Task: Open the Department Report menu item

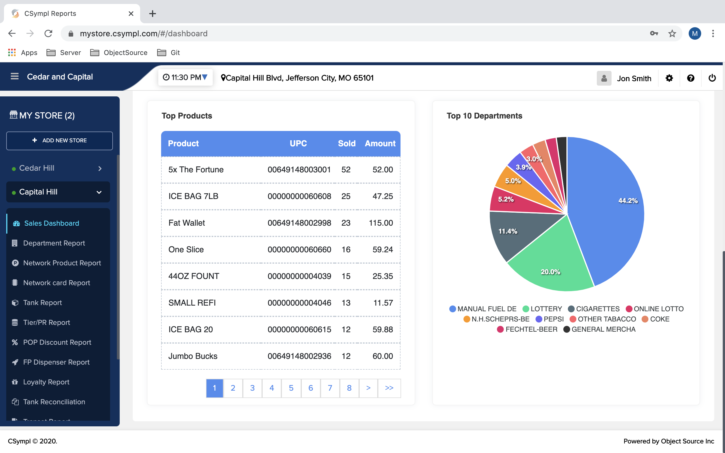Action: click(54, 243)
